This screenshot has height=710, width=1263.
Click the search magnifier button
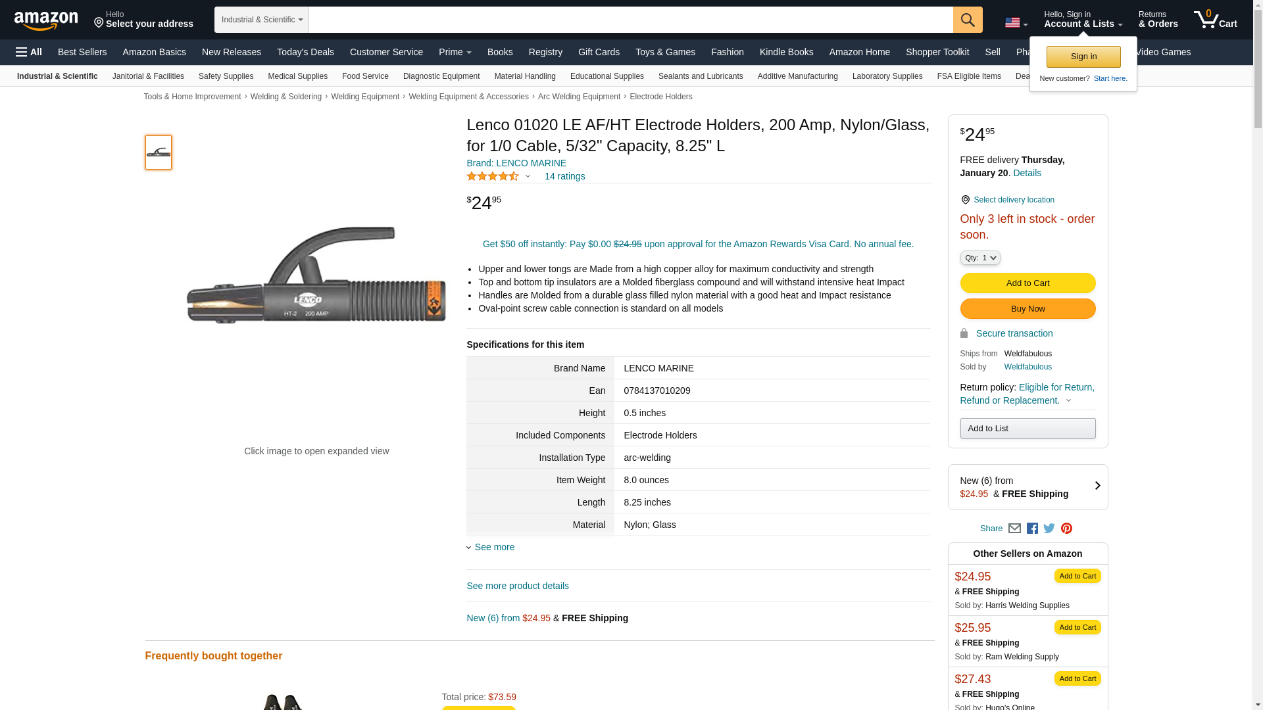point(968,20)
